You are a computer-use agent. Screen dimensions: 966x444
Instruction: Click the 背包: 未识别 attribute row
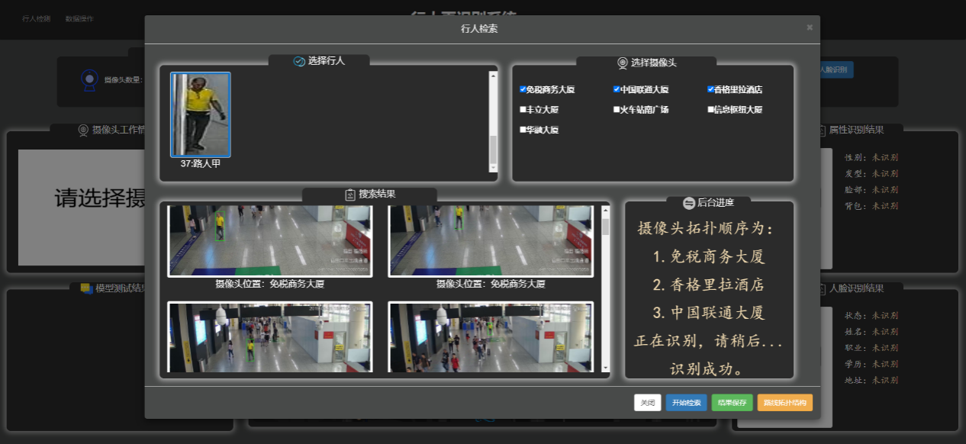(x=871, y=206)
